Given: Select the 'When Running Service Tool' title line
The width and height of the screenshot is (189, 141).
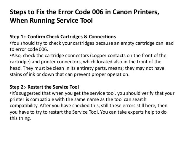Looking at the screenshot, I should coord(51,20).
